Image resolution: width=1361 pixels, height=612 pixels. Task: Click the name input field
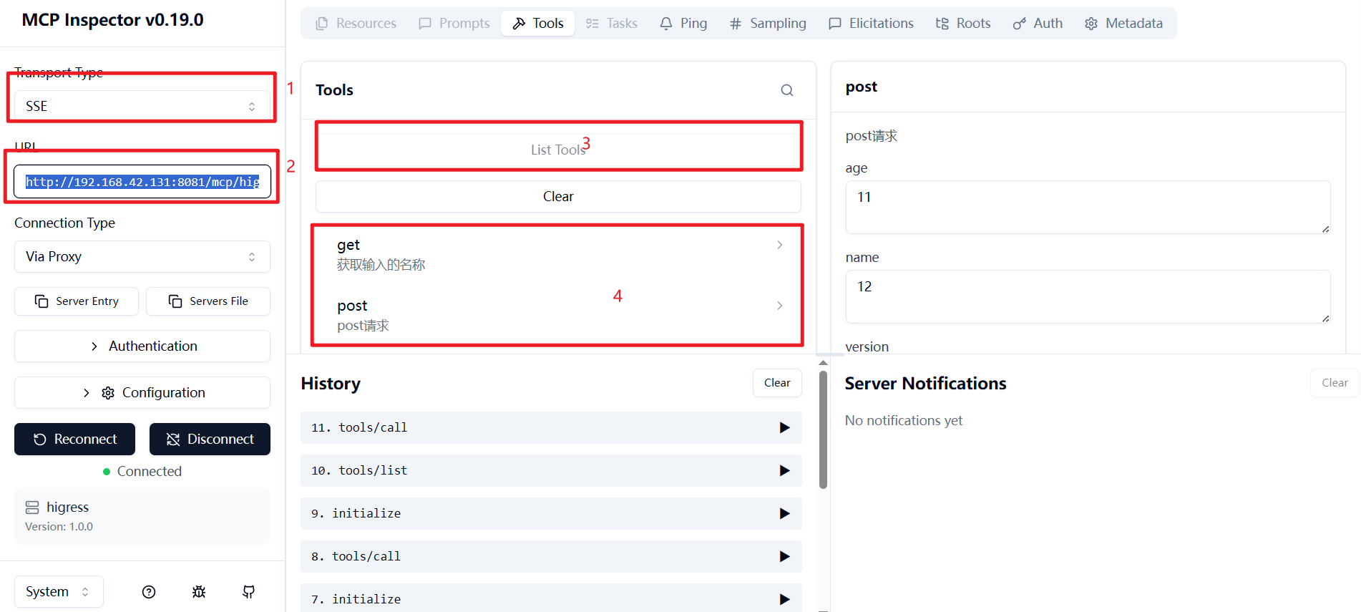[x=1088, y=296]
